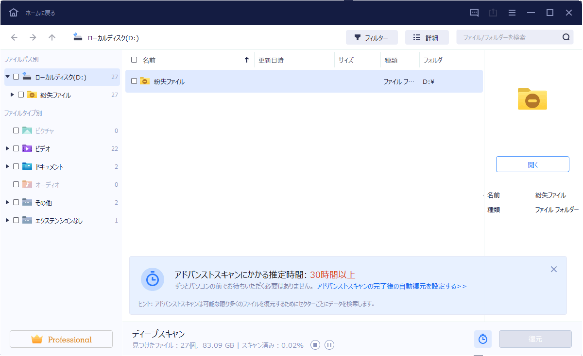
Task: Click the 紛失ファイル folder icon in file list
Action: pos(145,81)
